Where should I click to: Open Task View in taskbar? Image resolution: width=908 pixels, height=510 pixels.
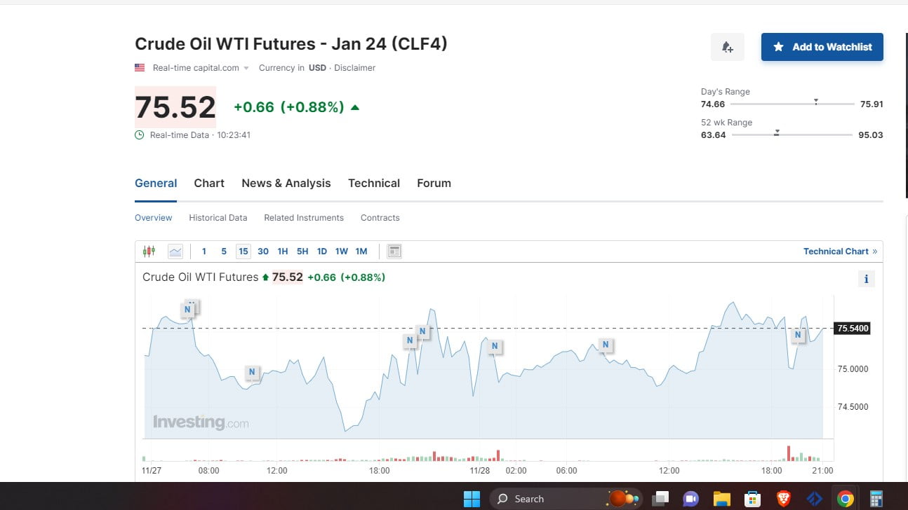(x=660, y=499)
